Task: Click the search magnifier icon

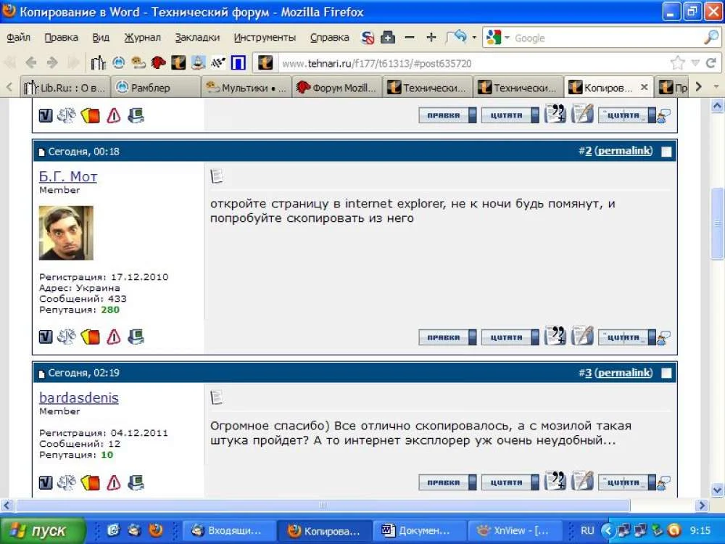Action: click(710, 38)
